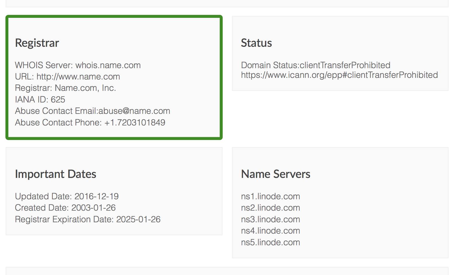Viewport: 455px width, 275px height.
Task: Click the Registrar Name.com, Inc. line
Action: tap(65, 88)
